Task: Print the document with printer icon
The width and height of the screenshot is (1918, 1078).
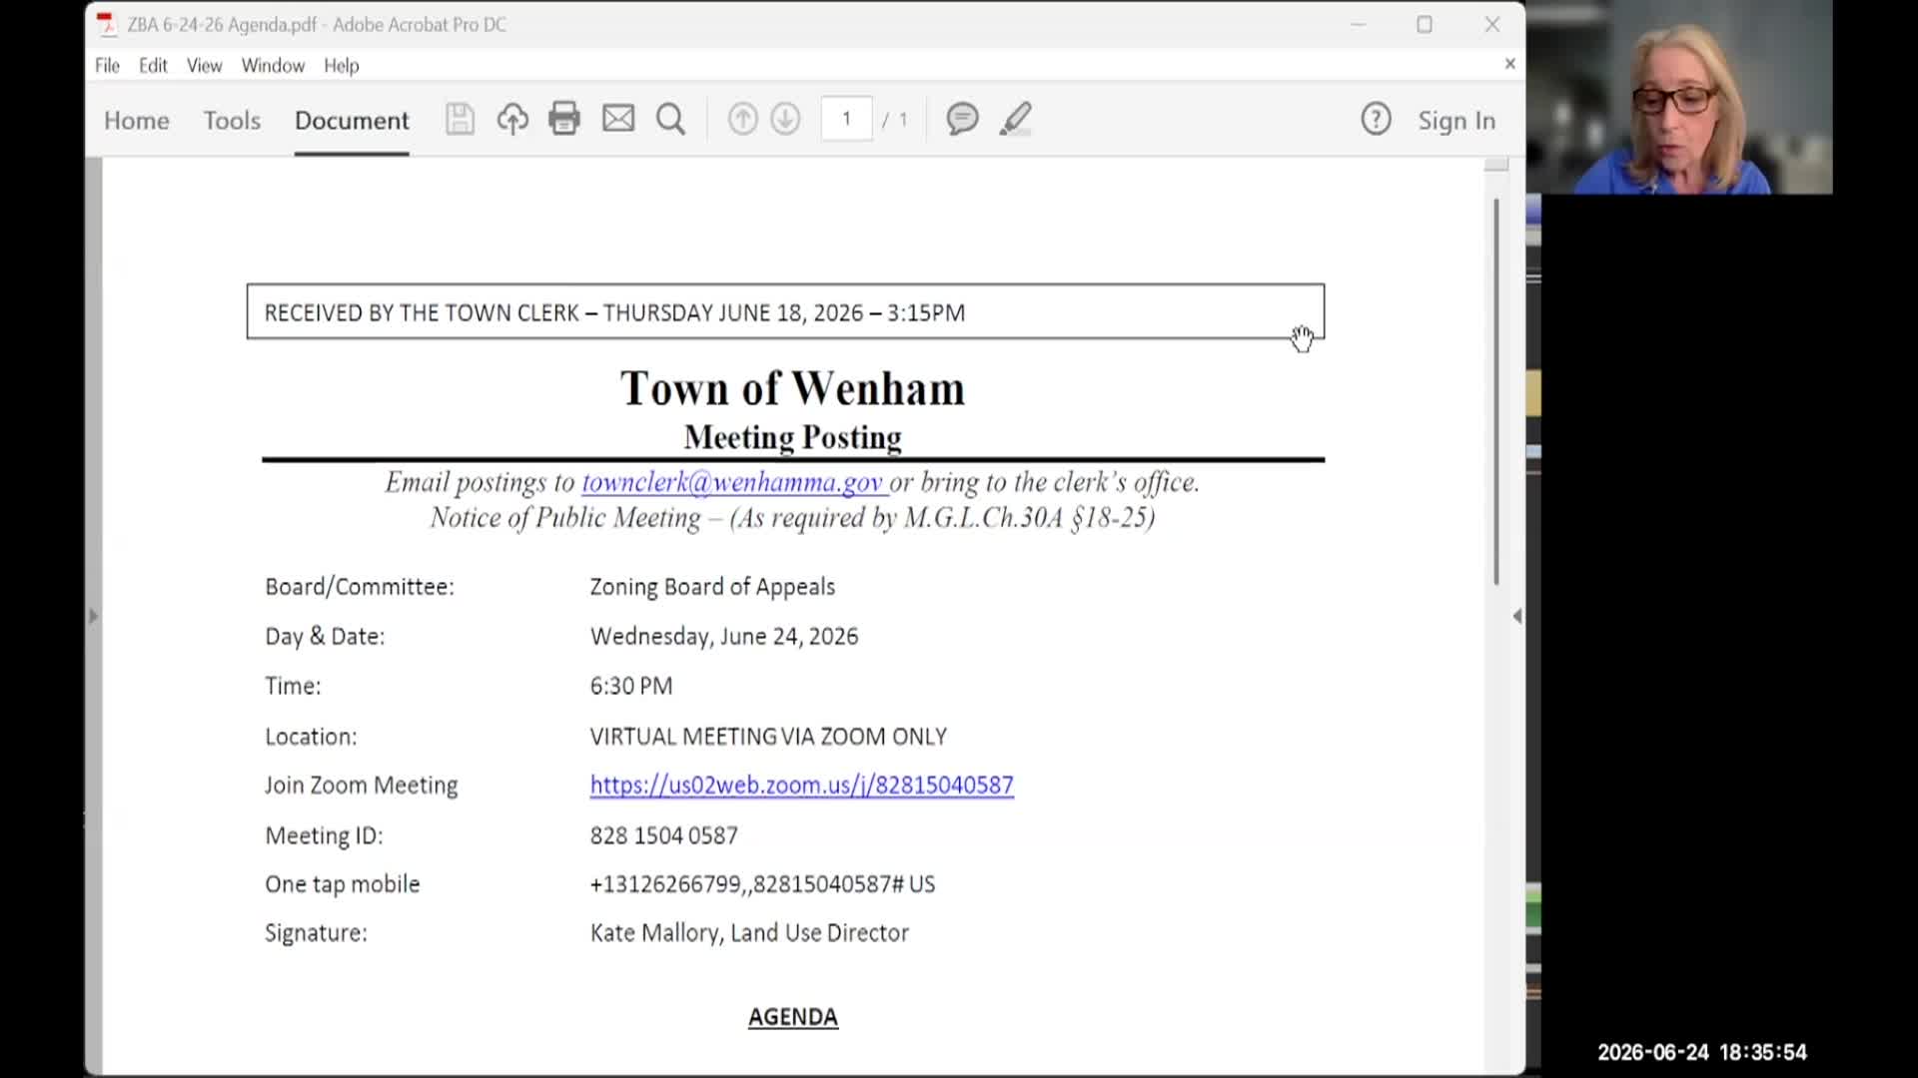Action: click(564, 119)
